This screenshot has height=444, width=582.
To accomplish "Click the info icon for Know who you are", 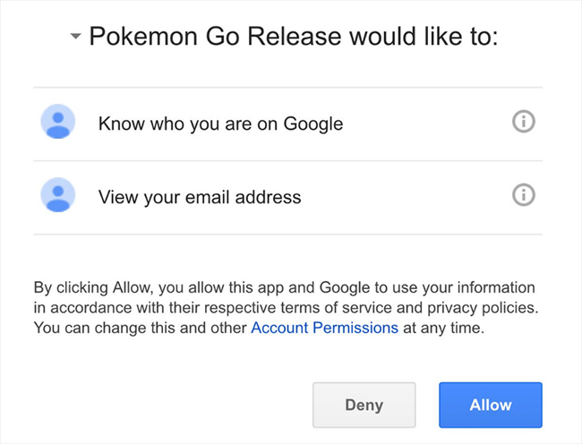I will click(x=523, y=122).
